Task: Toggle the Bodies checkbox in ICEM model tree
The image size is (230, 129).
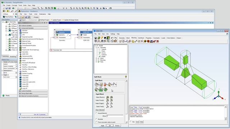Action: (100, 56)
